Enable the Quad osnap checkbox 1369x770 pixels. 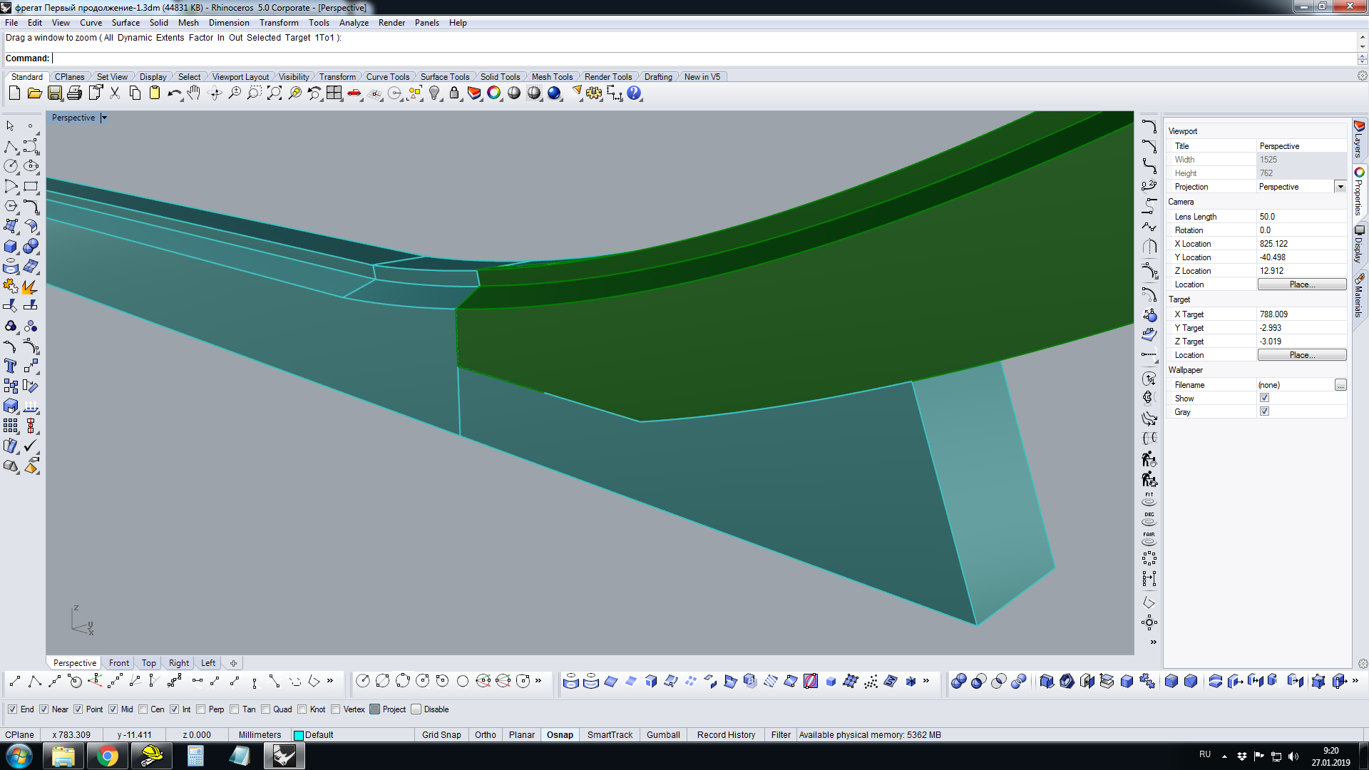(x=266, y=709)
